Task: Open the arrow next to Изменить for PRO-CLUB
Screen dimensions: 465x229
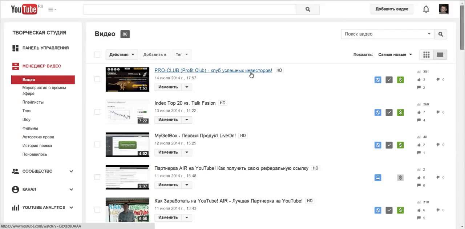Action: (187, 87)
